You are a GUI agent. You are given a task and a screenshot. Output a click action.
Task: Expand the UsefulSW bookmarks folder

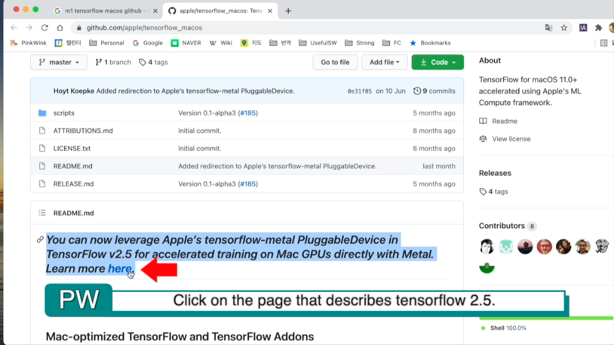coord(318,43)
